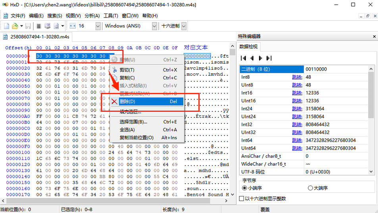Click the 覆盖 mode indicator in status bar
The image size is (378, 213).
click(265, 209)
